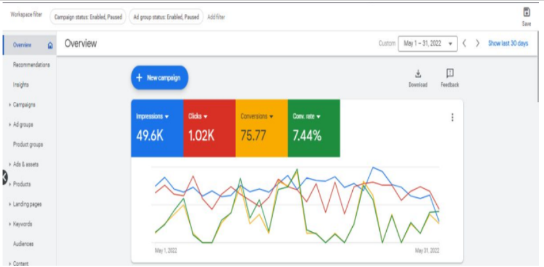Click the Campaign status filter chip

pyautogui.click(x=87, y=17)
